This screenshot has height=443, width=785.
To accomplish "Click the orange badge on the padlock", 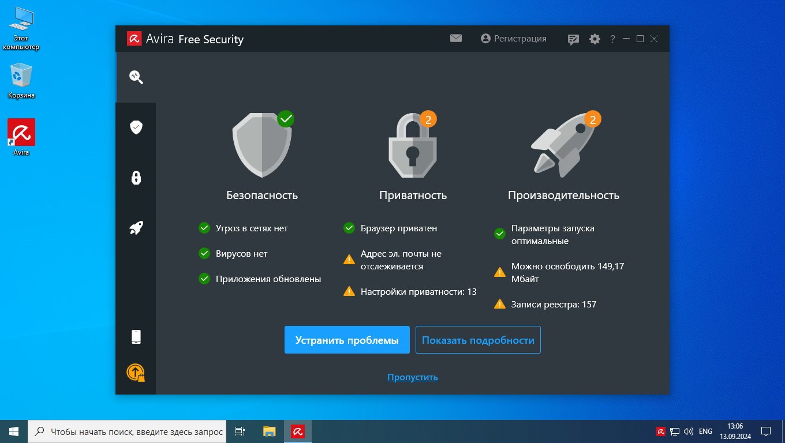I will tap(428, 119).
